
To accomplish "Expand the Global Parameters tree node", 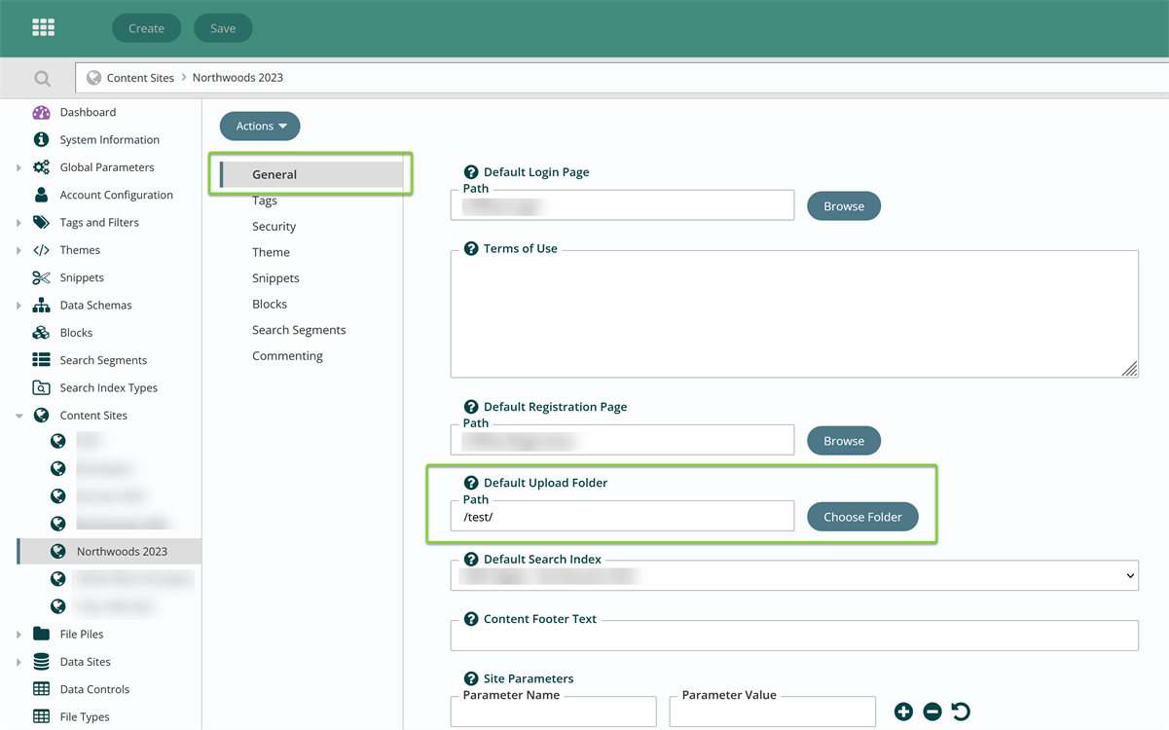I will pyautogui.click(x=18, y=167).
